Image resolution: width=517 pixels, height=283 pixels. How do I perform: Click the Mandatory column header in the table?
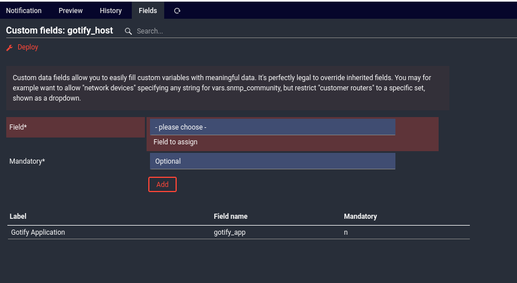[360, 217]
